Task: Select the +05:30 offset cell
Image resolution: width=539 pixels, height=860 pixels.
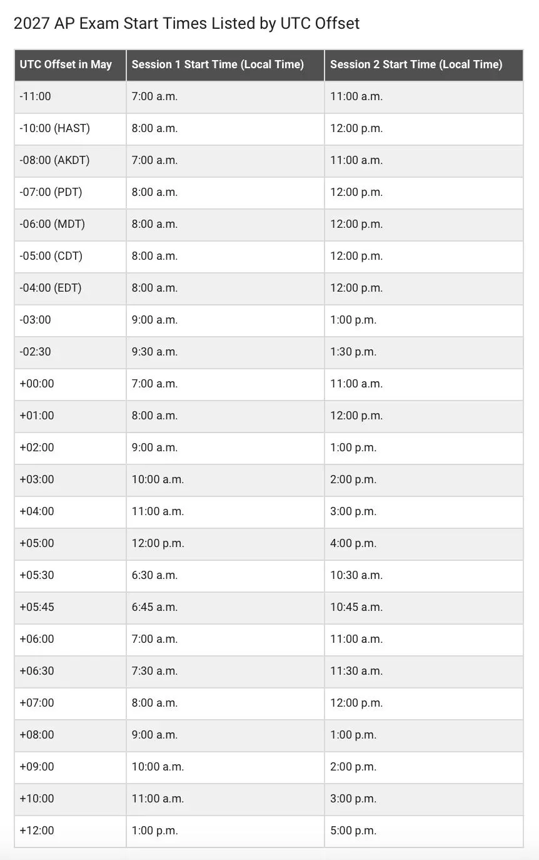Action: [x=70, y=576]
